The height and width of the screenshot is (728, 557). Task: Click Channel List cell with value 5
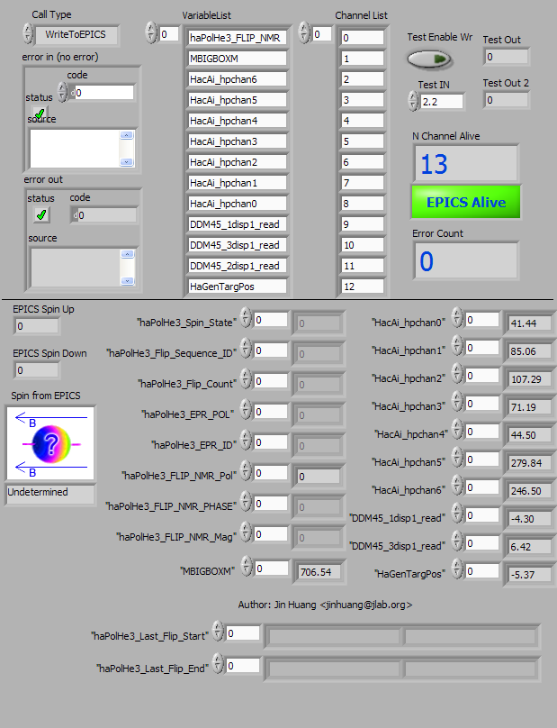click(363, 141)
